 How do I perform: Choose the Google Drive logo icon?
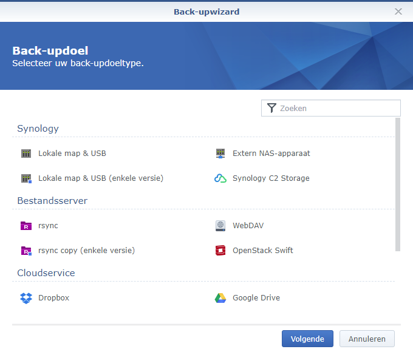point(220,298)
